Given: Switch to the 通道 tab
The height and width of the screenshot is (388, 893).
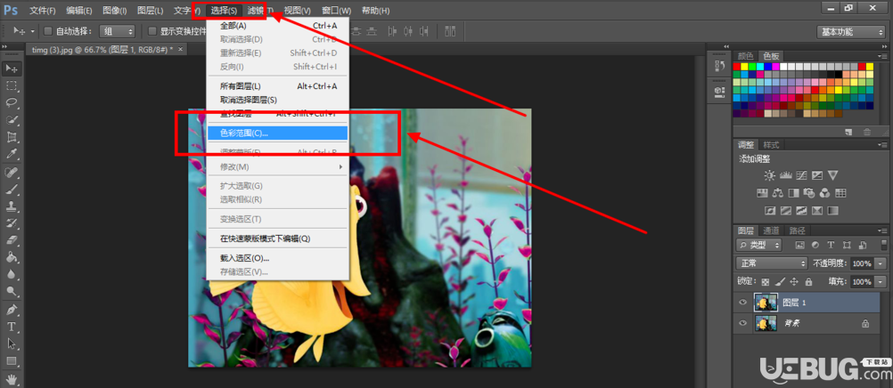Looking at the screenshot, I should click(771, 230).
